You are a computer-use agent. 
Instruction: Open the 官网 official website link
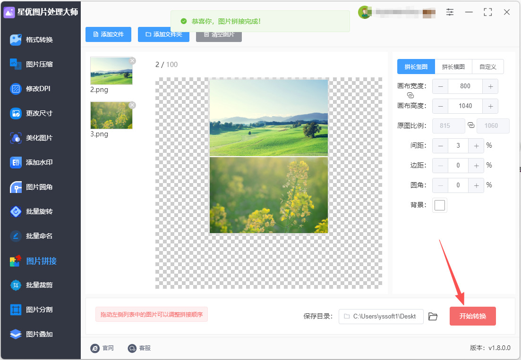pos(102,348)
